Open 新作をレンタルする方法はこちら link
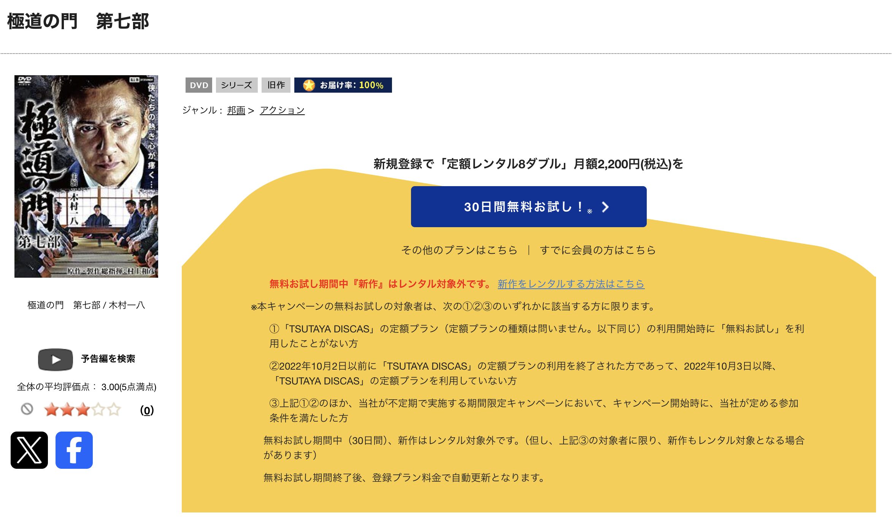Viewport: 892px width, 525px height. [x=571, y=284]
